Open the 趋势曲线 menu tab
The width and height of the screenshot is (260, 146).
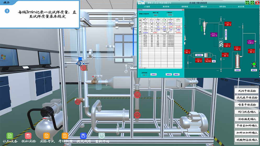[x=185, y=6]
